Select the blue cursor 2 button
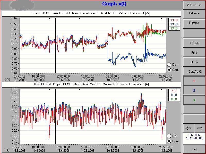Viewport: 206px width, 154px height. click(194, 90)
